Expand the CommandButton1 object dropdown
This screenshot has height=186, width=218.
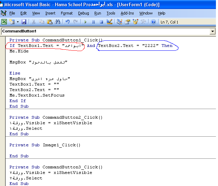[x=212, y=31]
